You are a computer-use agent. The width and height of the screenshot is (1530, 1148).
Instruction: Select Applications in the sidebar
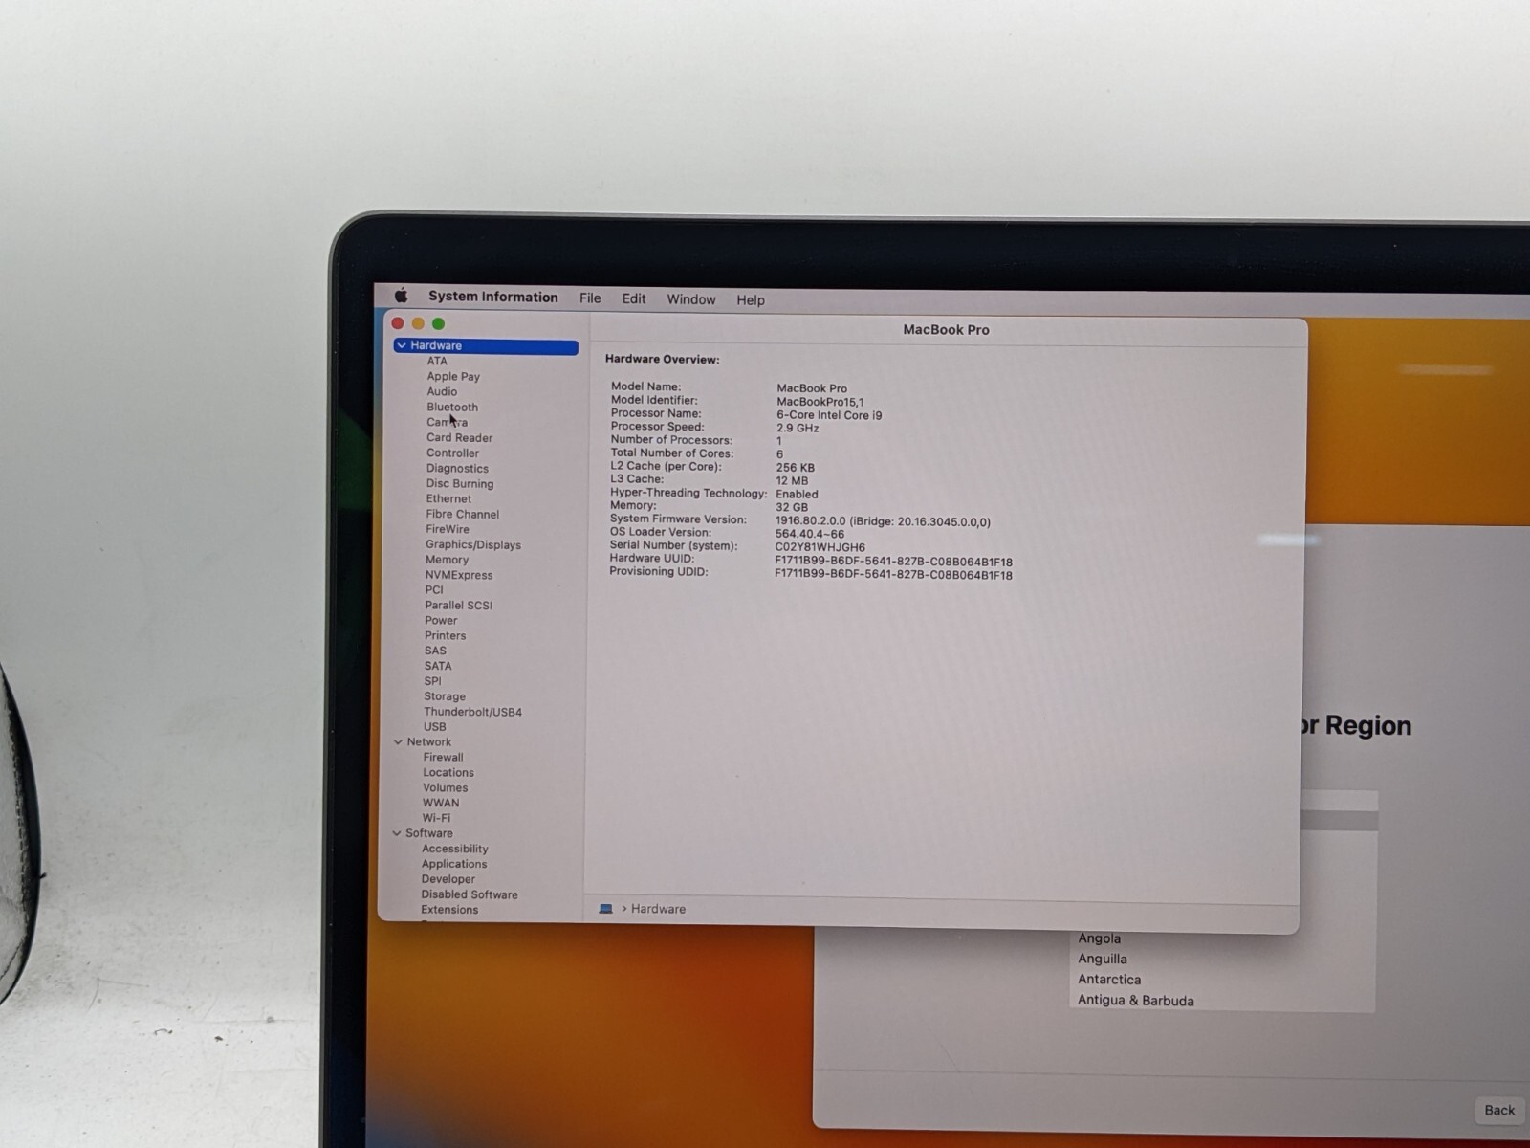(454, 864)
